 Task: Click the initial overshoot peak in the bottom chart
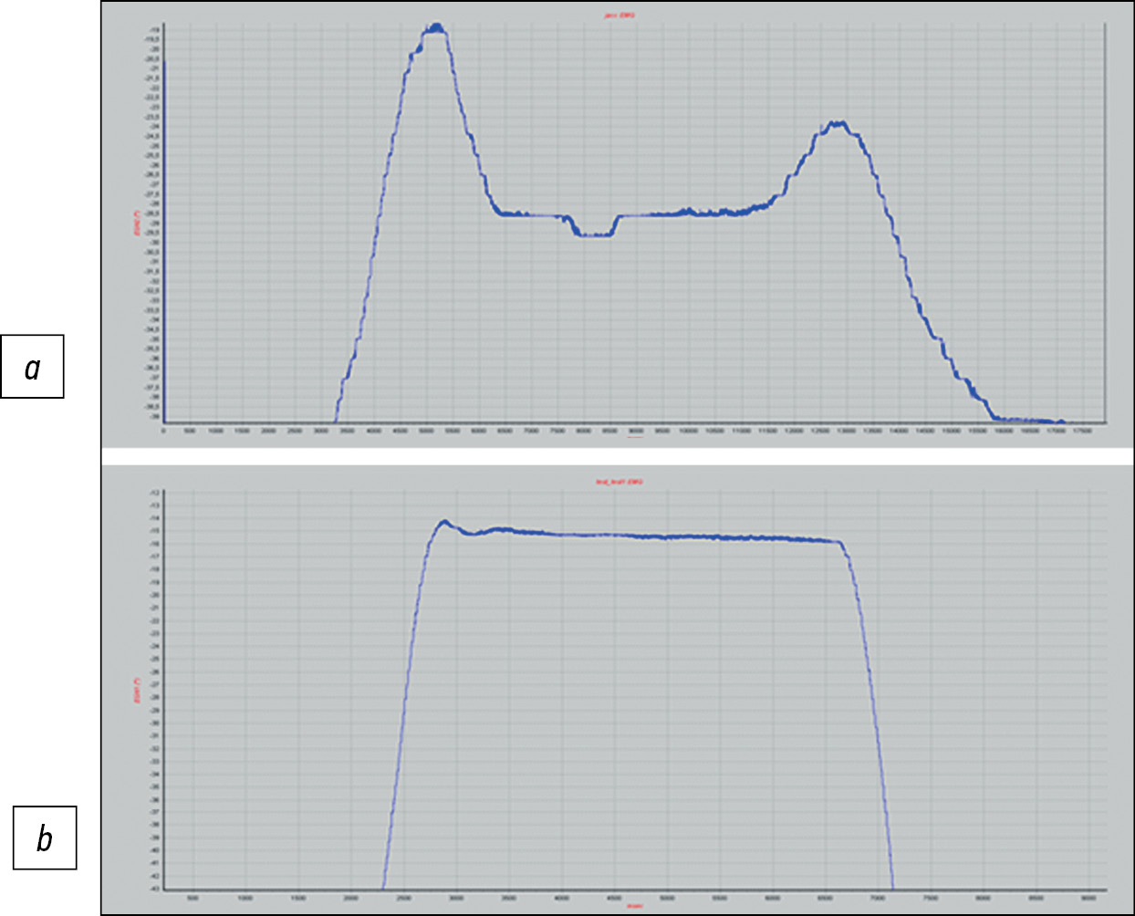click(x=444, y=521)
